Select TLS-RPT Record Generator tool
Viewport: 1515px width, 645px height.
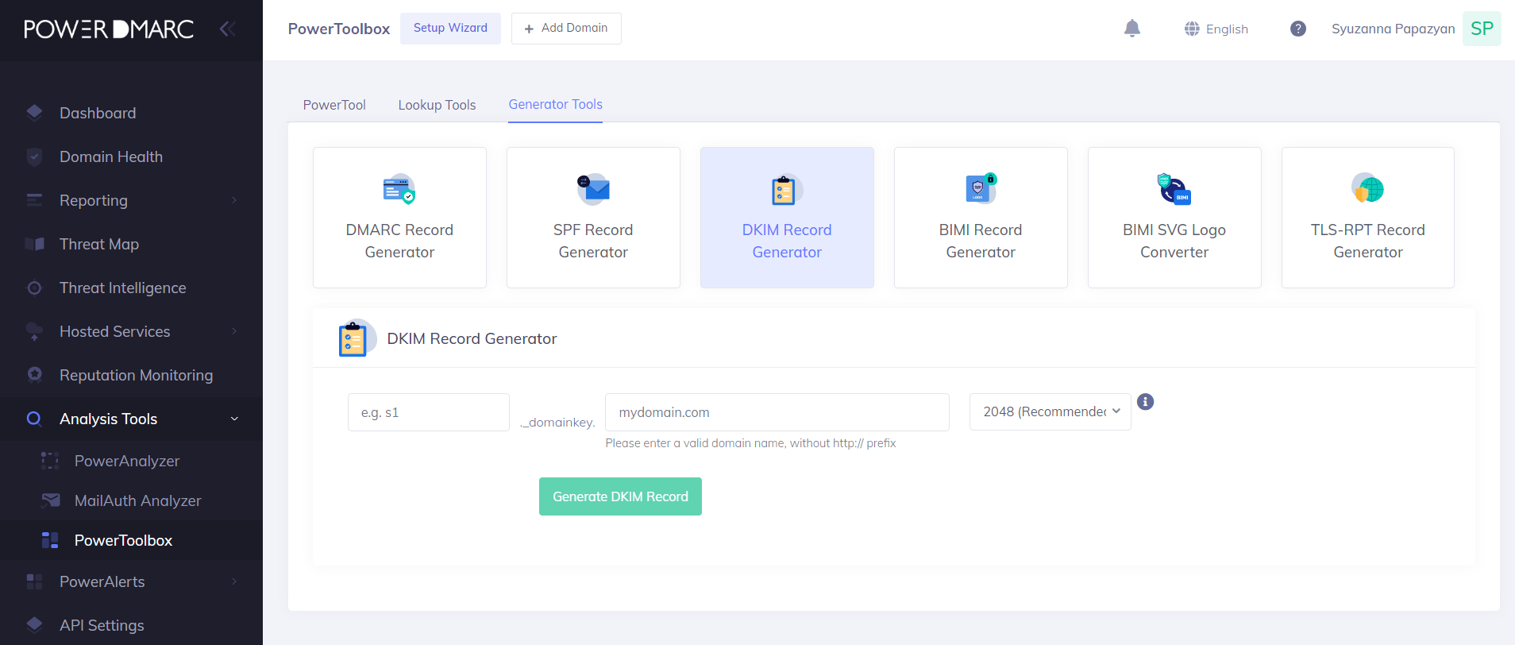[1368, 218]
